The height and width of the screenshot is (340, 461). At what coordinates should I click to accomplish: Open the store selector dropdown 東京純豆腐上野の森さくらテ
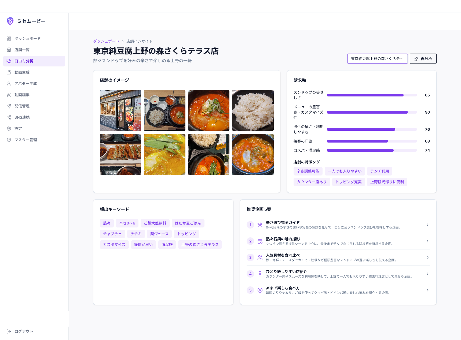click(x=377, y=59)
